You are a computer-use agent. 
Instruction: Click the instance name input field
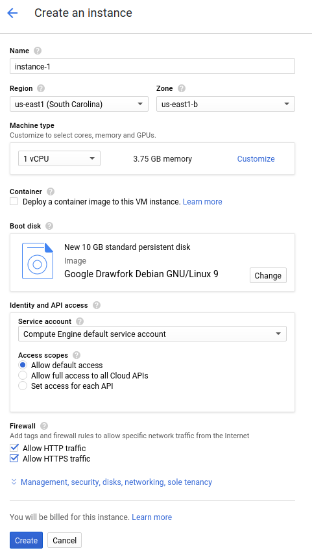tap(152, 66)
